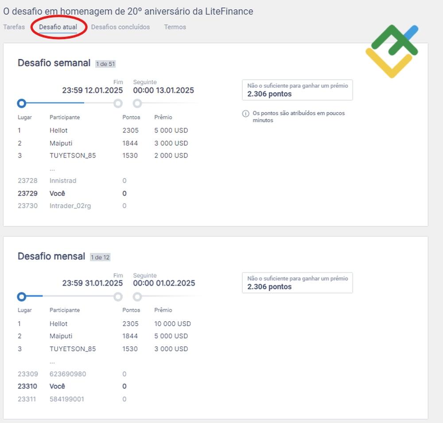This screenshot has width=443, height=423.
Task: Click weekly challenge end marker 12.01.2025
Action: pos(118,103)
